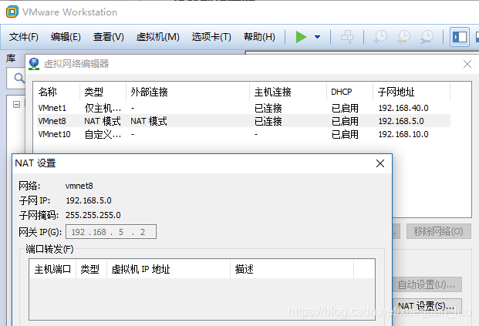The width and height of the screenshot is (479, 326).
Task: Click the 类型 header in port forwarding table
Action: pyautogui.click(x=91, y=269)
